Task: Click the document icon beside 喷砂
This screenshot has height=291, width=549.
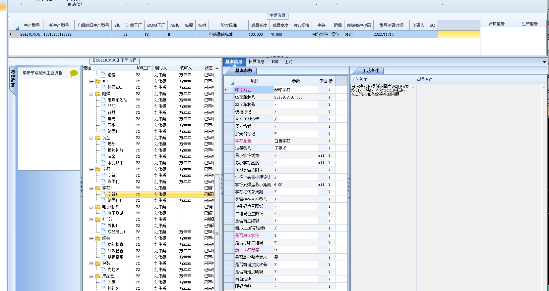Action: click(103, 144)
